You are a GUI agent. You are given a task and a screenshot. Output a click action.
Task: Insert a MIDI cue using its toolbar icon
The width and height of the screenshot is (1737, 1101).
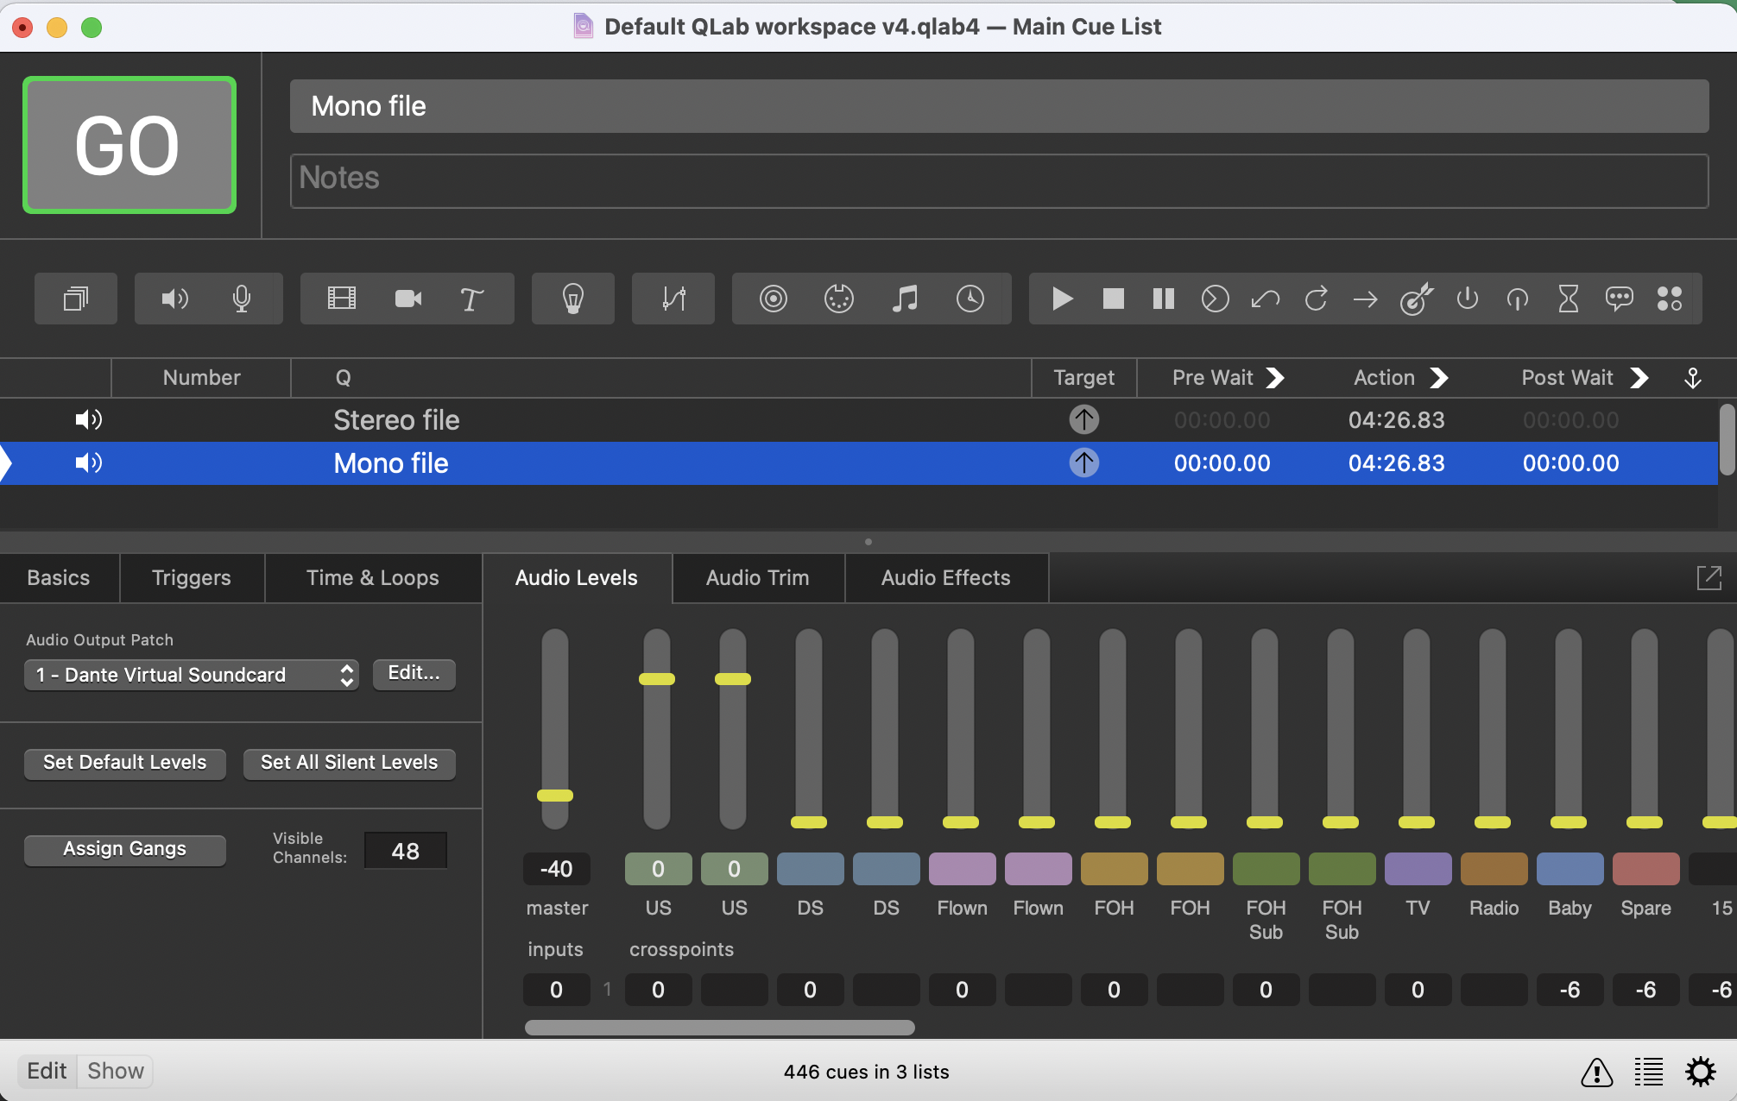840,299
